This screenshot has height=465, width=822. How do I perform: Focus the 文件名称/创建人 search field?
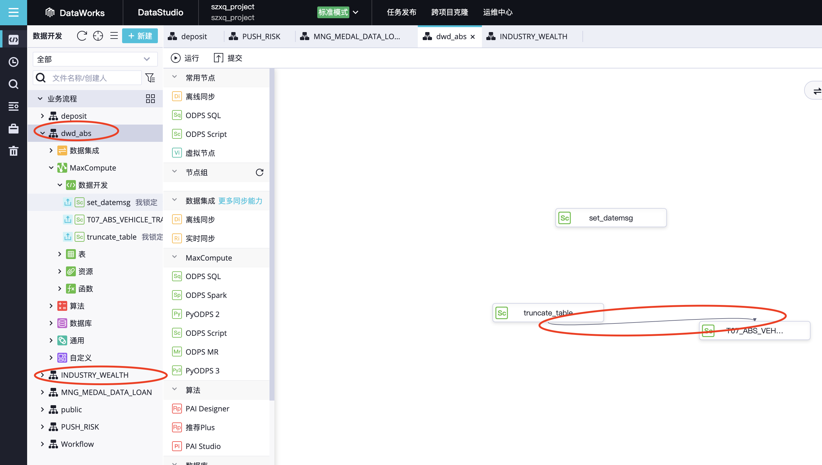pyautogui.click(x=87, y=78)
